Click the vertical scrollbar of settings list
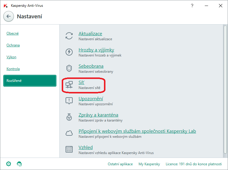The width and height of the screenshot is (228, 170). tap(225, 90)
